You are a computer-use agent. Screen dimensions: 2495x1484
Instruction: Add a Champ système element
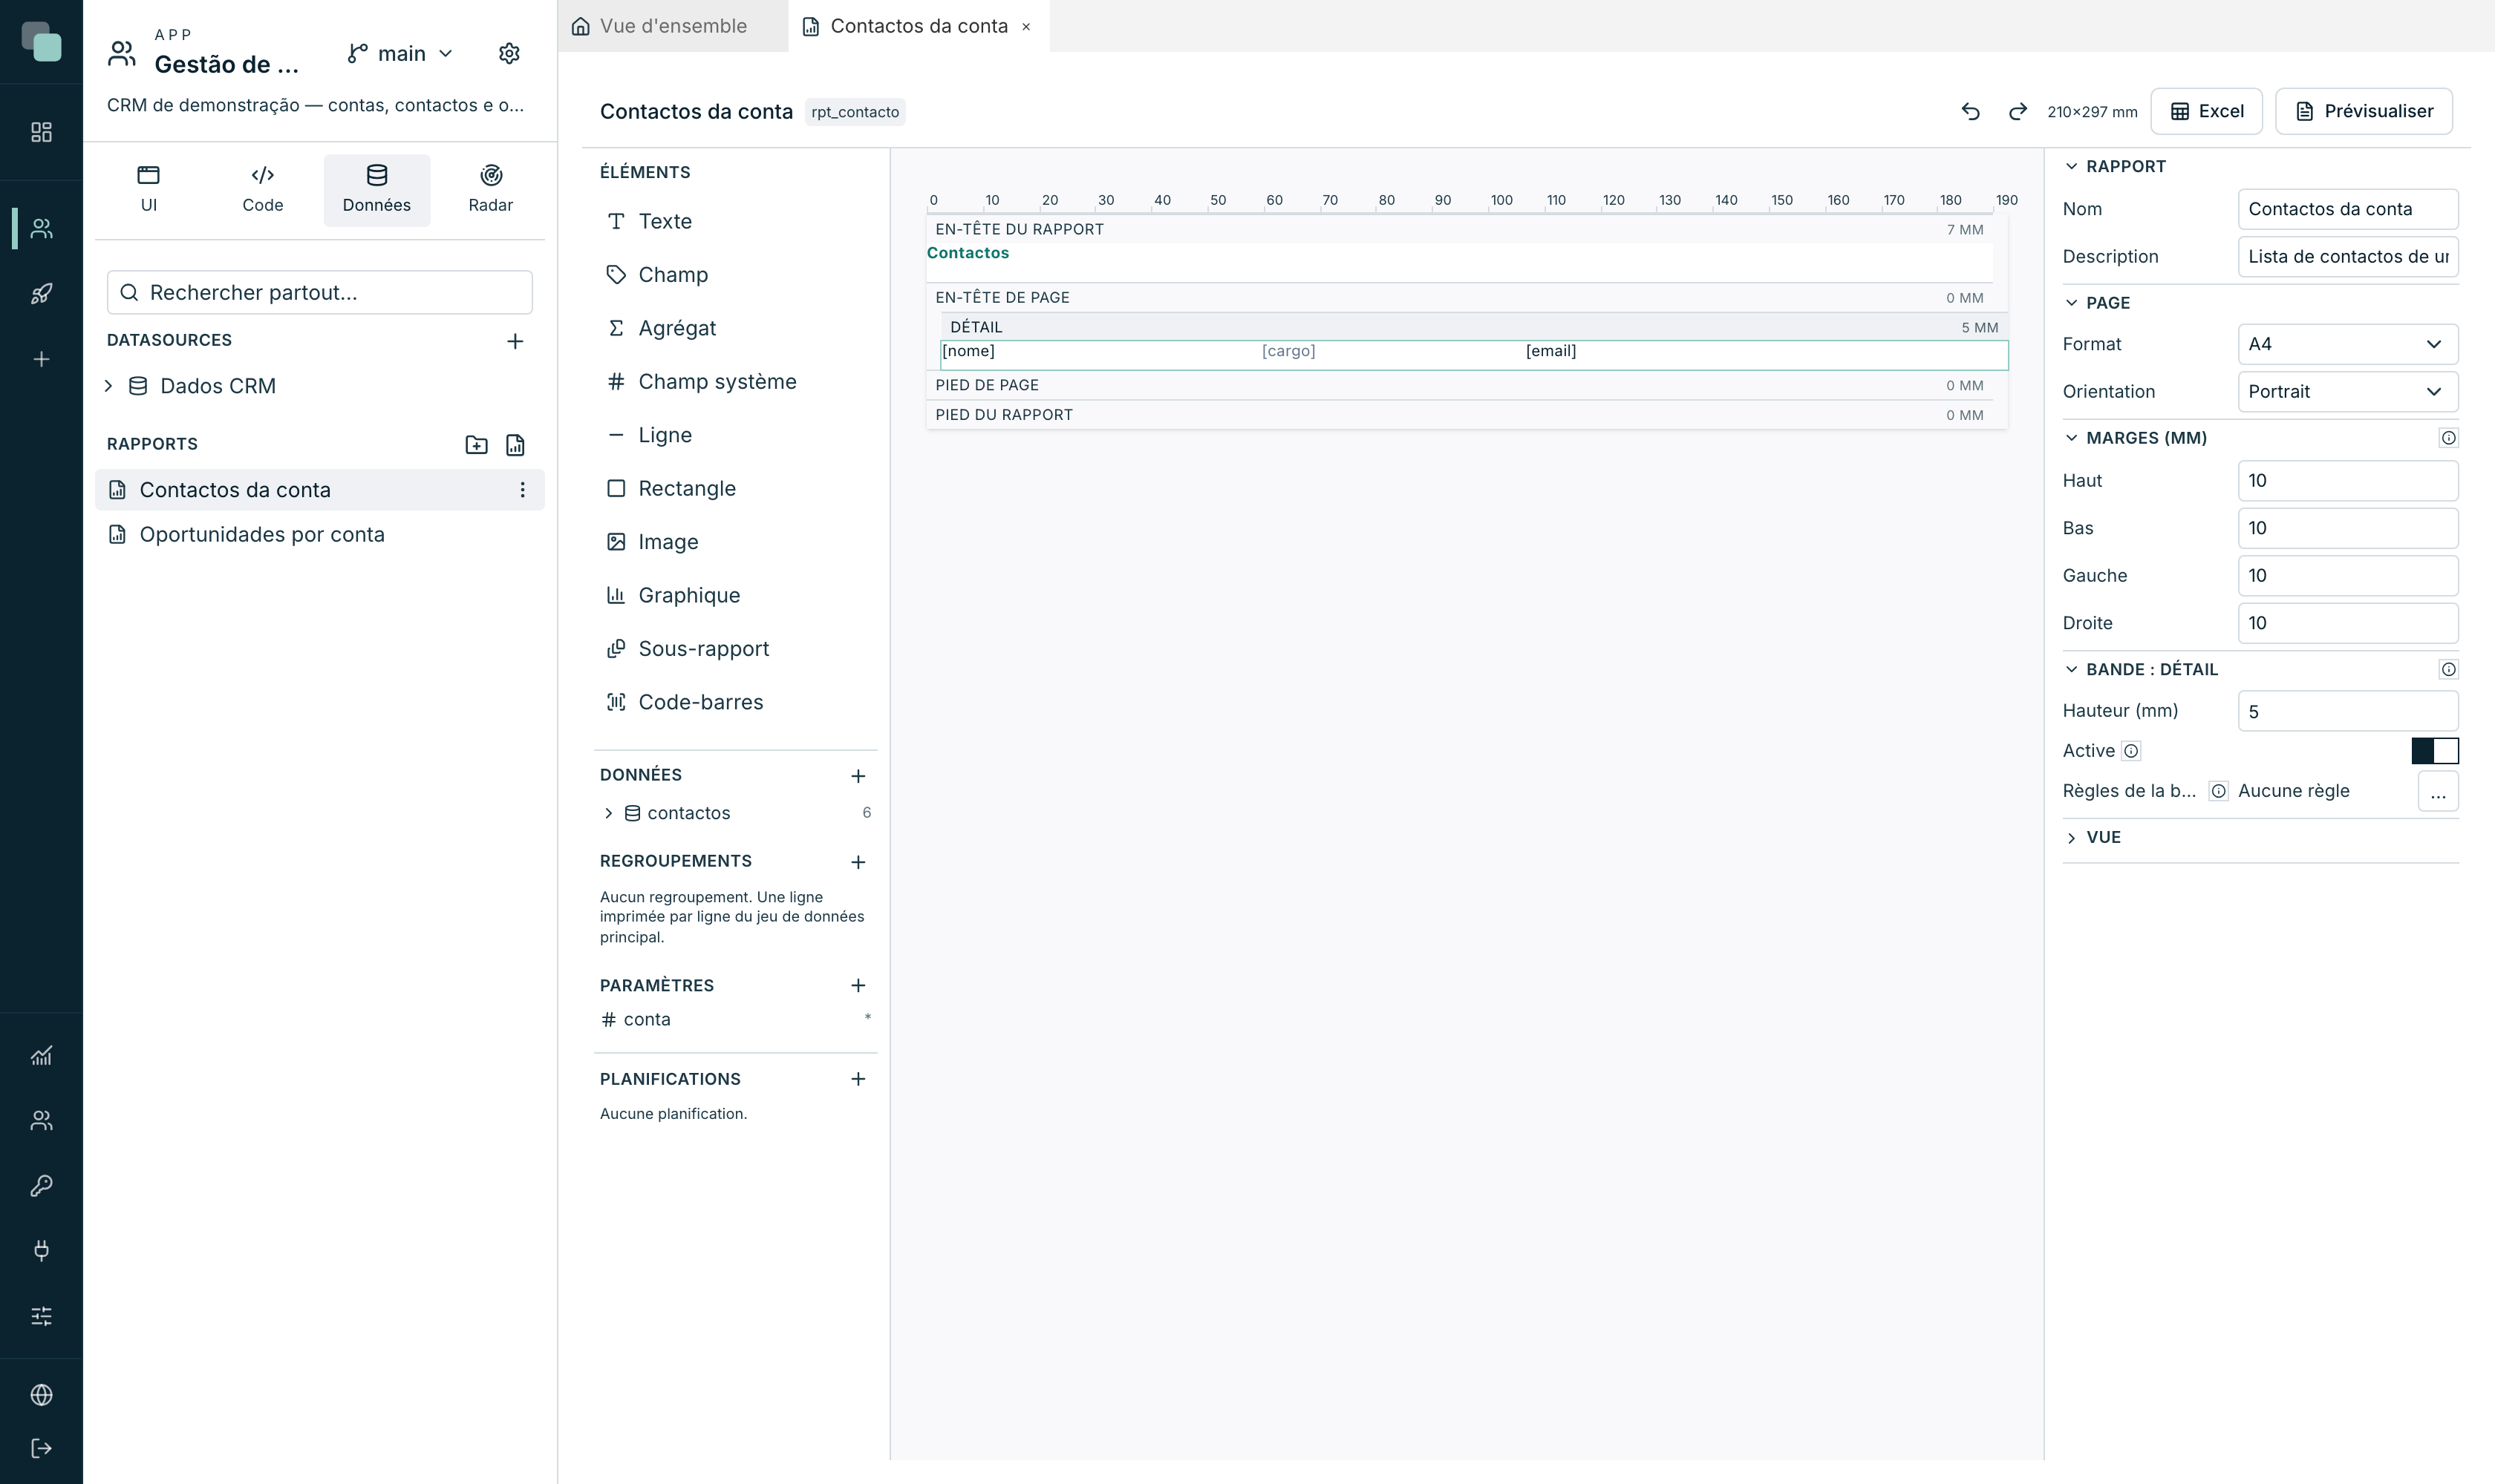pos(736,381)
